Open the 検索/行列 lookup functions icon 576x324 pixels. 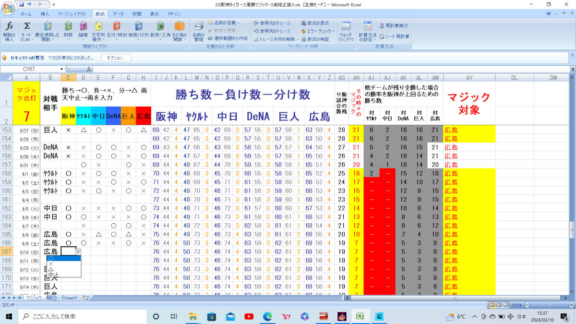138,32
